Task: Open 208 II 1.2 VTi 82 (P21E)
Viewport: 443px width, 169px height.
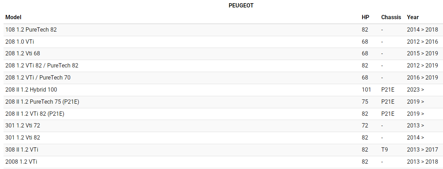Action: point(35,114)
